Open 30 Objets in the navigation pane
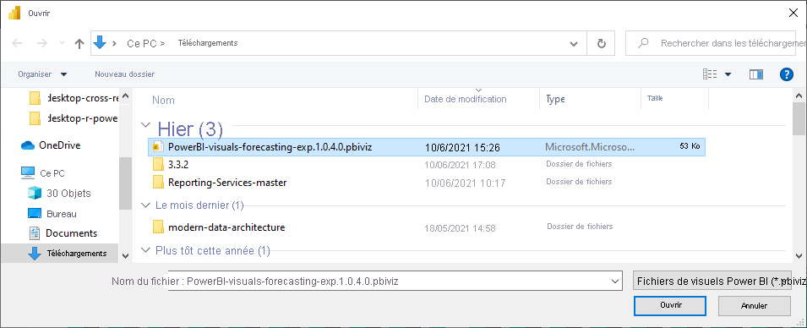 tap(60, 193)
